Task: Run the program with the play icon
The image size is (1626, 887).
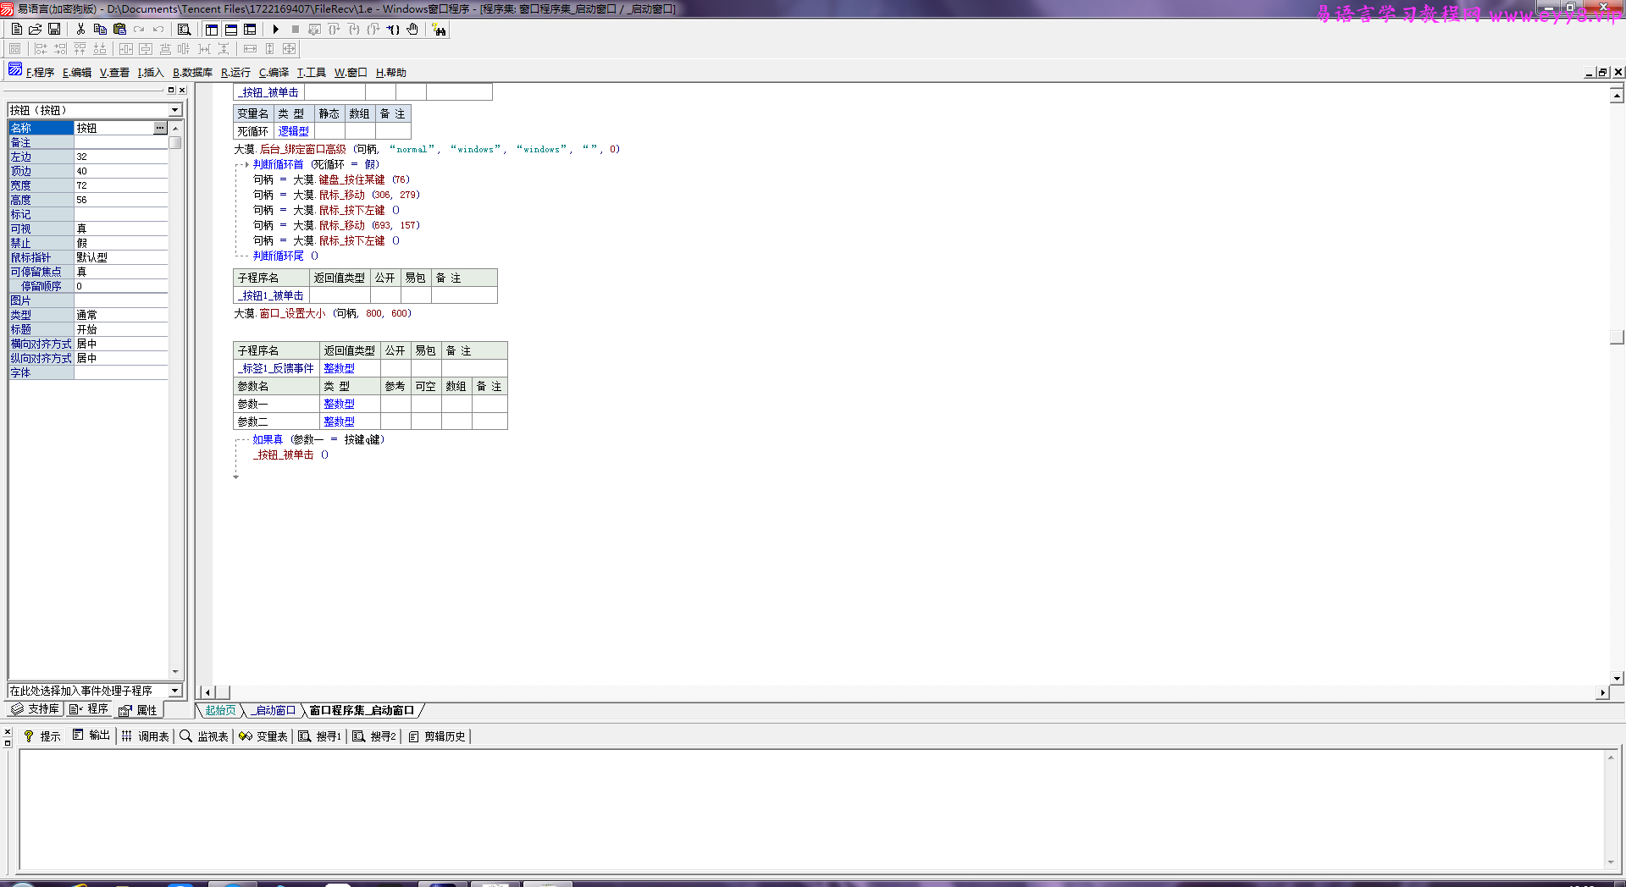Action: coord(276,30)
